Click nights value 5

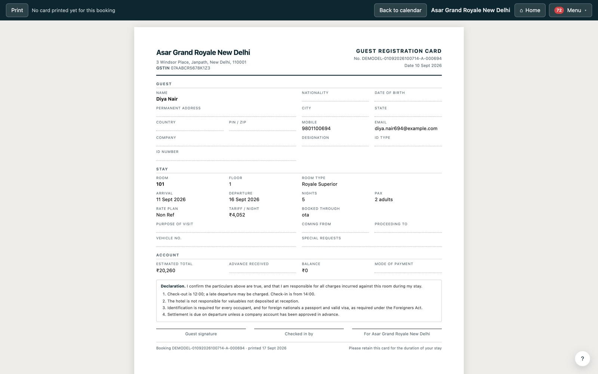tap(303, 199)
